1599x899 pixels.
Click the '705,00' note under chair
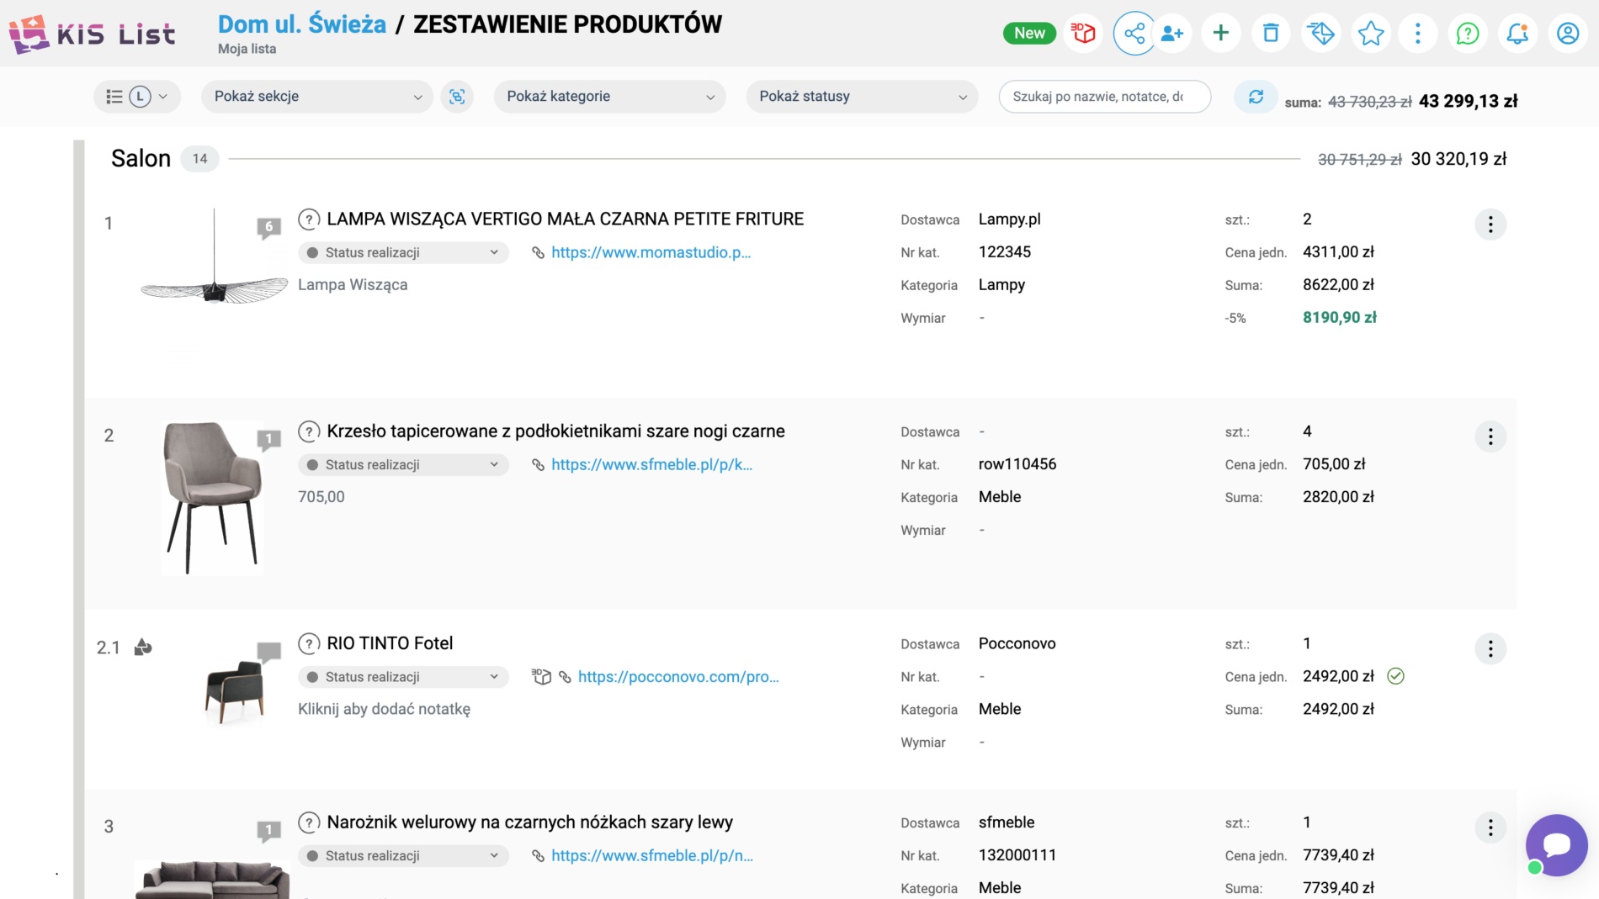(x=321, y=497)
